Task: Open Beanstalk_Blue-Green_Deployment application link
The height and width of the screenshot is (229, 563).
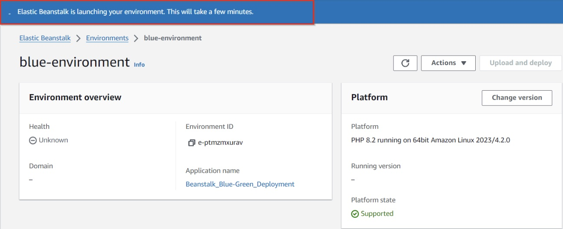Action: [240, 184]
